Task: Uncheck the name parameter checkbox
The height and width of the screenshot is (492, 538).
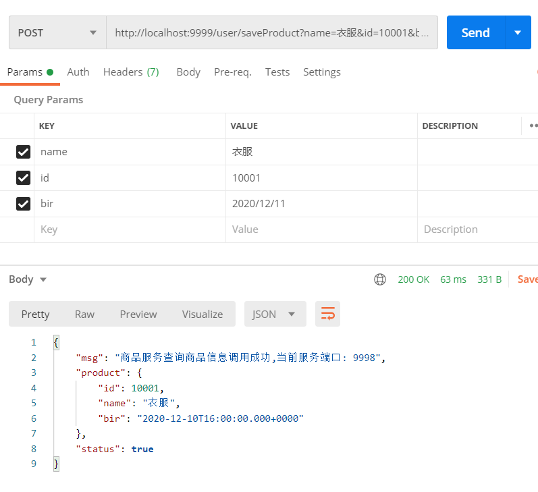Action: click(x=24, y=152)
